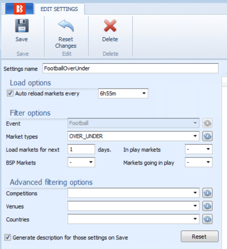Open the red B application menu button
This screenshot has width=227, height=249.
pyautogui.click(x=20, y=9)
